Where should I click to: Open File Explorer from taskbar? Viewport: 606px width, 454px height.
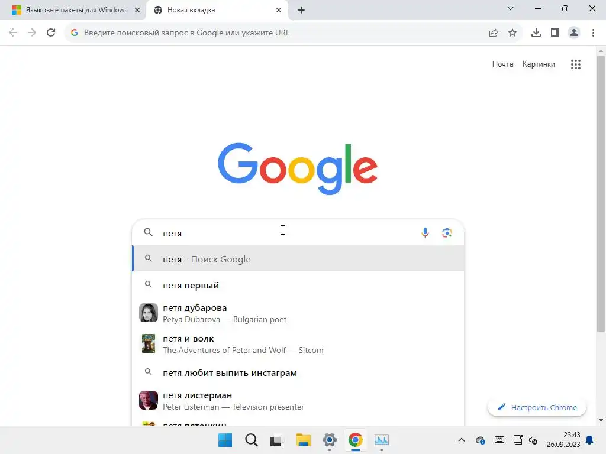(304, 440)
